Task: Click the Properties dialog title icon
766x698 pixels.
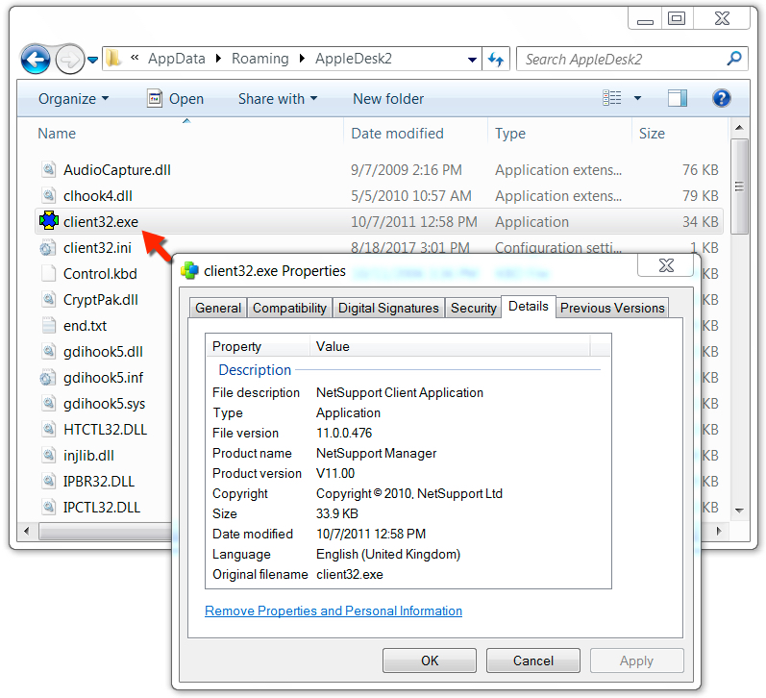Action: tap(189, 270)
